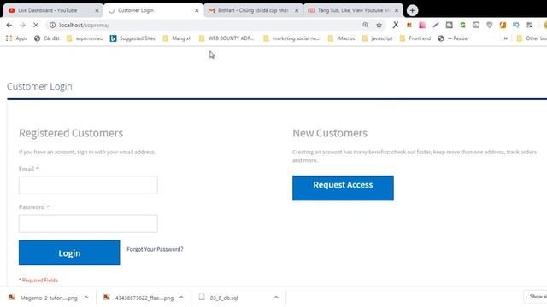The height and width of the screenshot is (307, 547).
Task: Go back using the browser back arrow
Action: (9, 25)
